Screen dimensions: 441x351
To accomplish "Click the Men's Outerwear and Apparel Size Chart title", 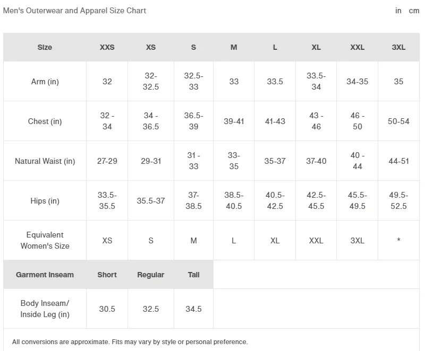I will tap(74, 11).
